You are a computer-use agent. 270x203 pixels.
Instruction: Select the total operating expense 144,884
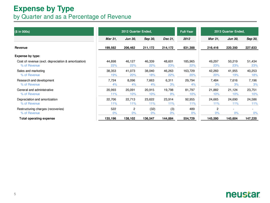click(x=168, y=118)
